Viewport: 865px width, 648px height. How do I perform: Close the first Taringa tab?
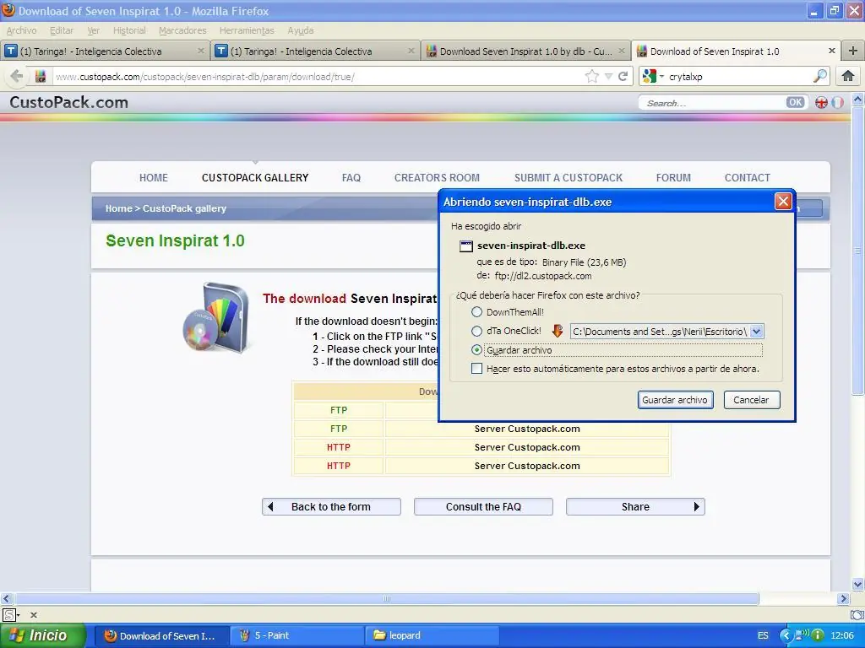201,51
